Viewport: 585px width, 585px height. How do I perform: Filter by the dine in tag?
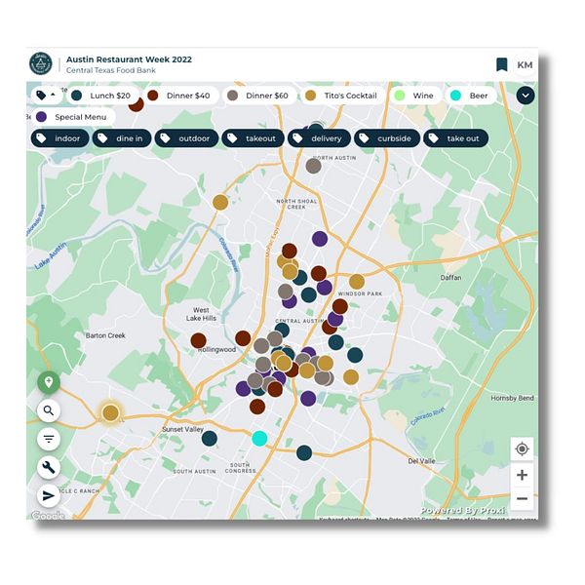pyautogui.click(x=122, y=138)
